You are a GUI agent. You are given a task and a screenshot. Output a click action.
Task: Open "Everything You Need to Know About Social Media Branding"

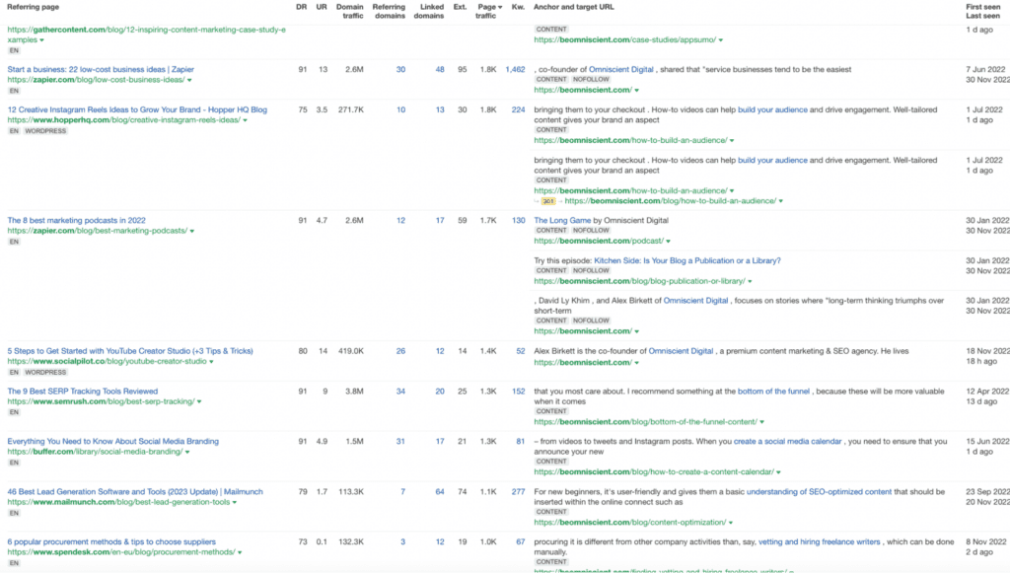(113, 441)
